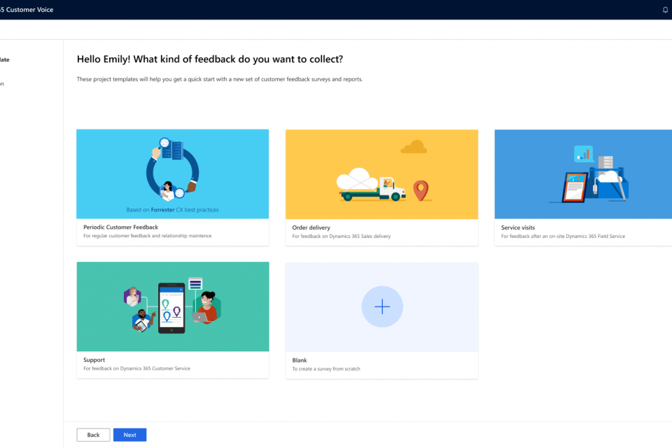
Task: Click the 'Based on Forrester CX best practices' caption
Action: pyautogui.click(x=172, y=209)
